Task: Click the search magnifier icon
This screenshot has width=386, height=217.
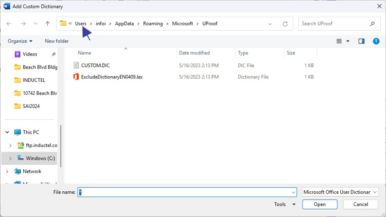Action: pyautogui.click(x=372, y=24)
